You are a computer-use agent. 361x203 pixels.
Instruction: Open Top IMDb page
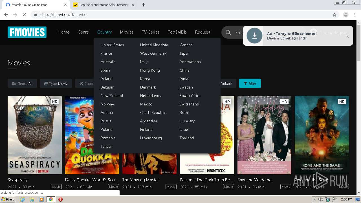[x=177, y=32]
